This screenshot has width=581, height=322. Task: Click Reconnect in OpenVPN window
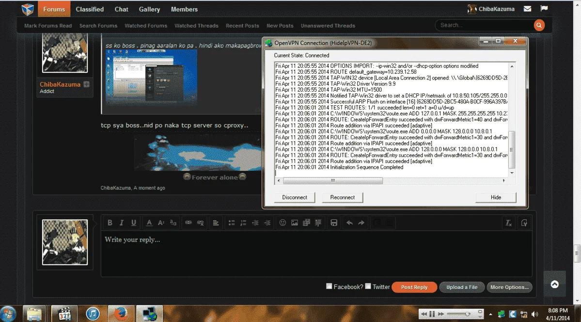[343, 197]
